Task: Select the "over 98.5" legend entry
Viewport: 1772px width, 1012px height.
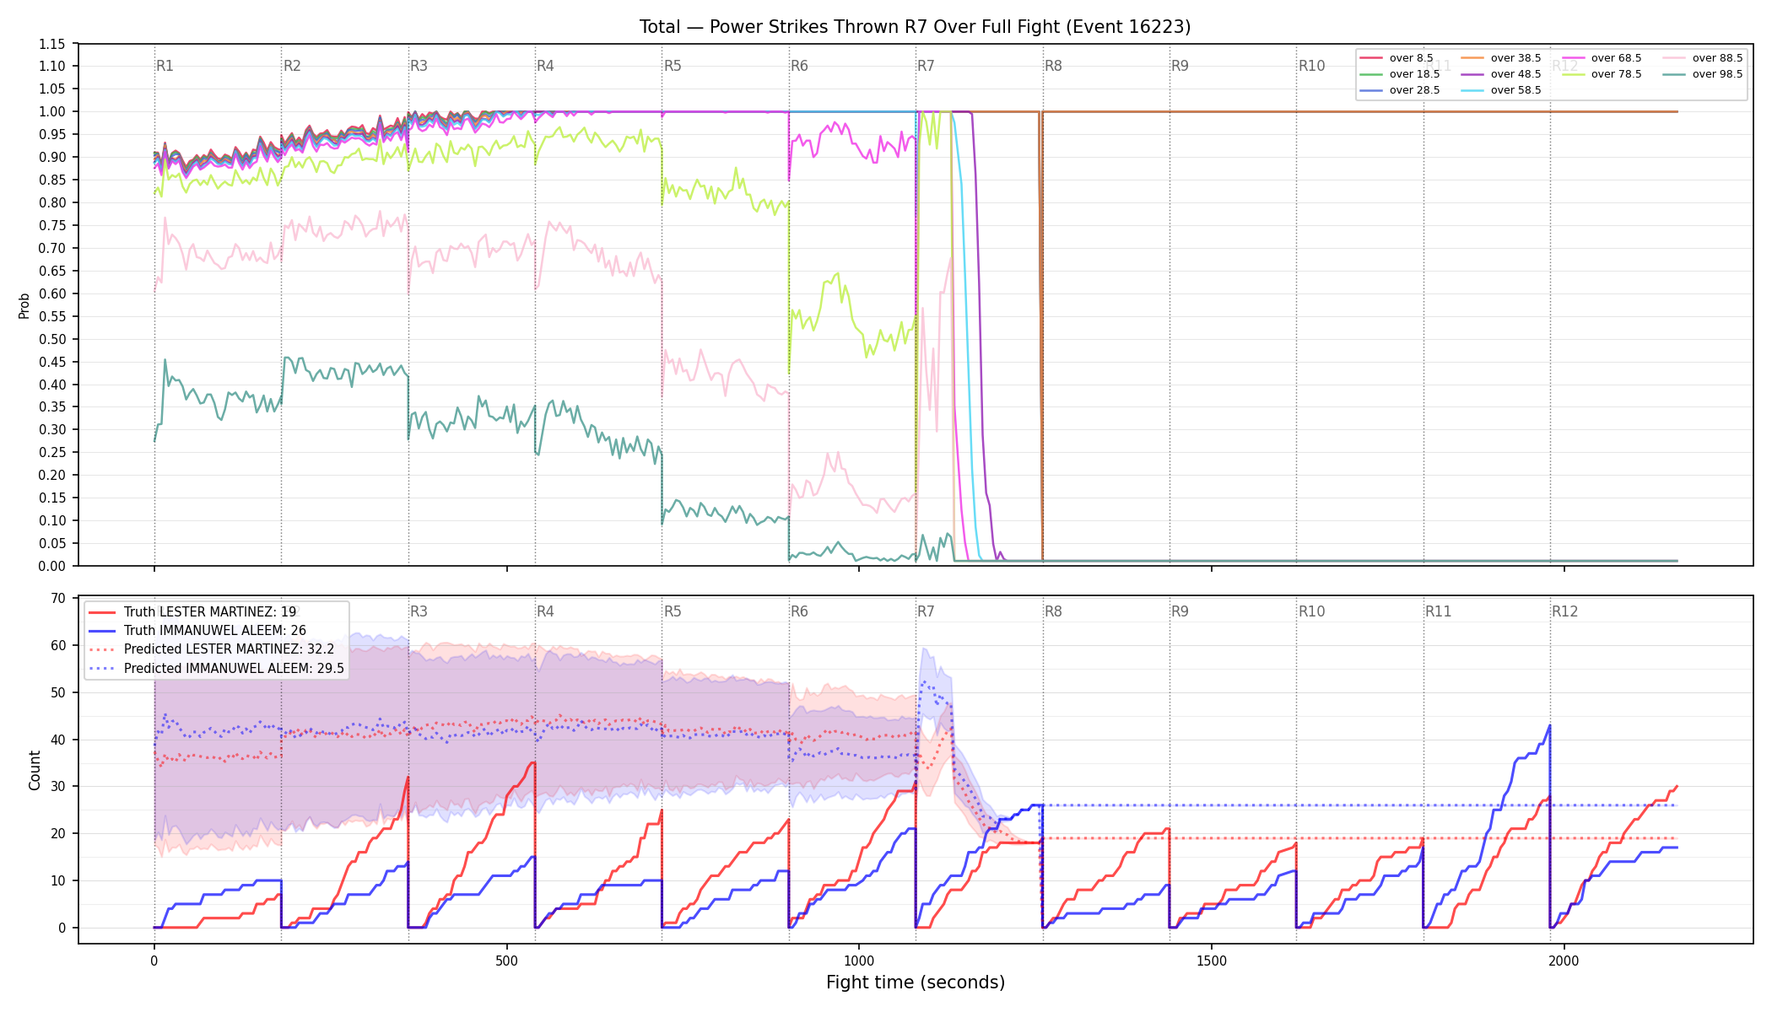Action: [x=1704, y=74]
